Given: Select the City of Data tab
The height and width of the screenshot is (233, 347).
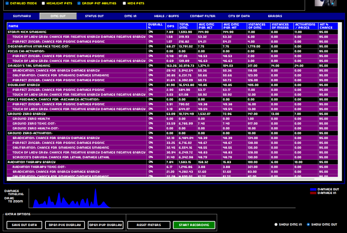Looking at the screenshot, I should click(x=239, y=16).
